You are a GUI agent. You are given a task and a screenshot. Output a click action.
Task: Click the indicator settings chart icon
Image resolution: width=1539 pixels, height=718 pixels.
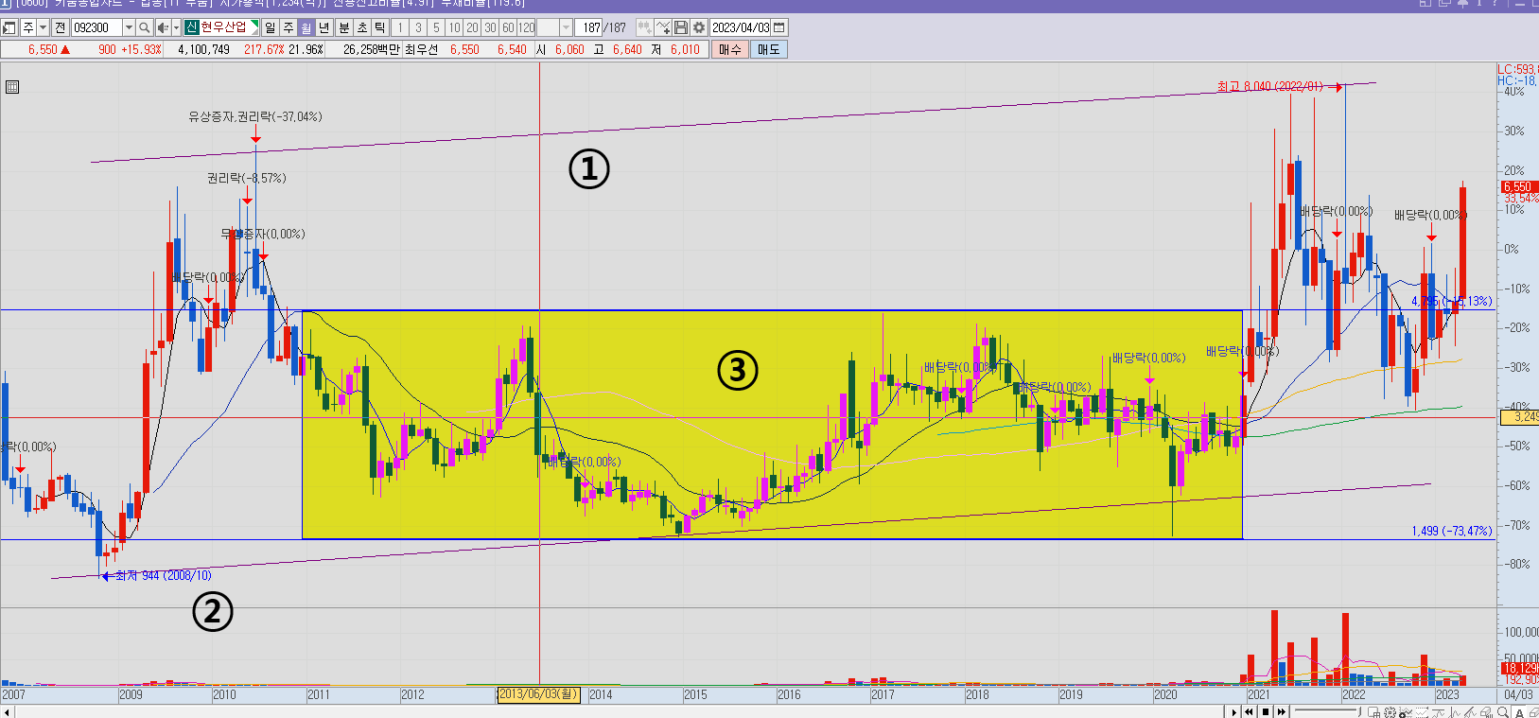[1405, 712]
